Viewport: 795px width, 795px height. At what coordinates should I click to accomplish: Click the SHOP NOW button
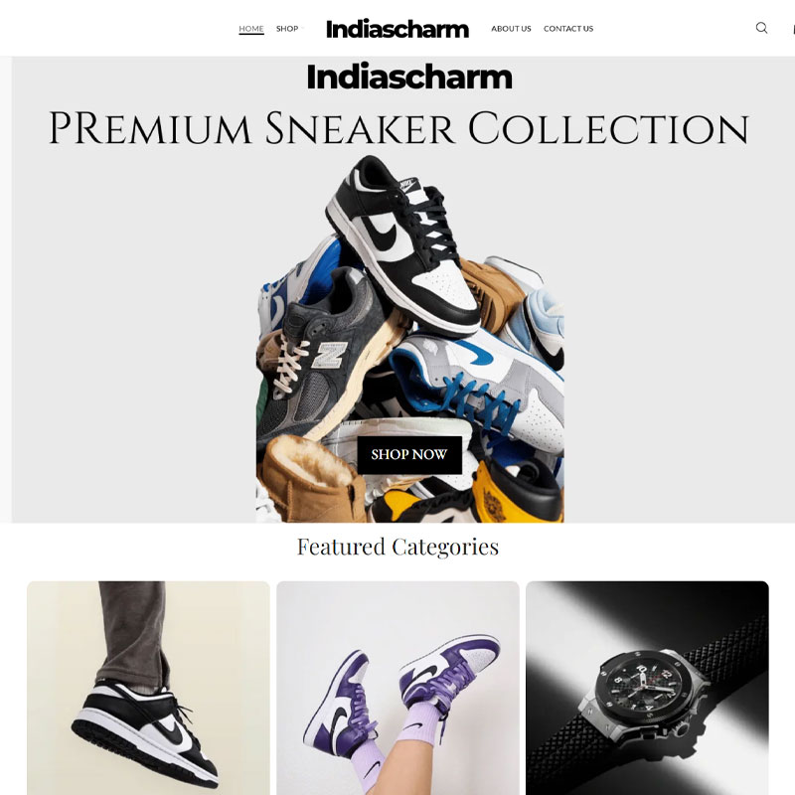[x=409, y=455]
